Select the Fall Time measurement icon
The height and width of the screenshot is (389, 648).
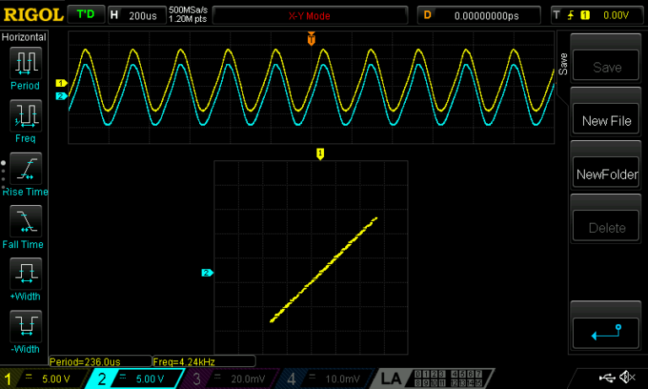(x=25, y=221)
